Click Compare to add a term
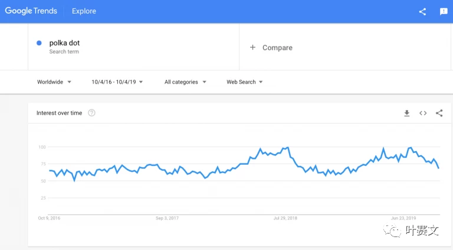 pos(277,48)
